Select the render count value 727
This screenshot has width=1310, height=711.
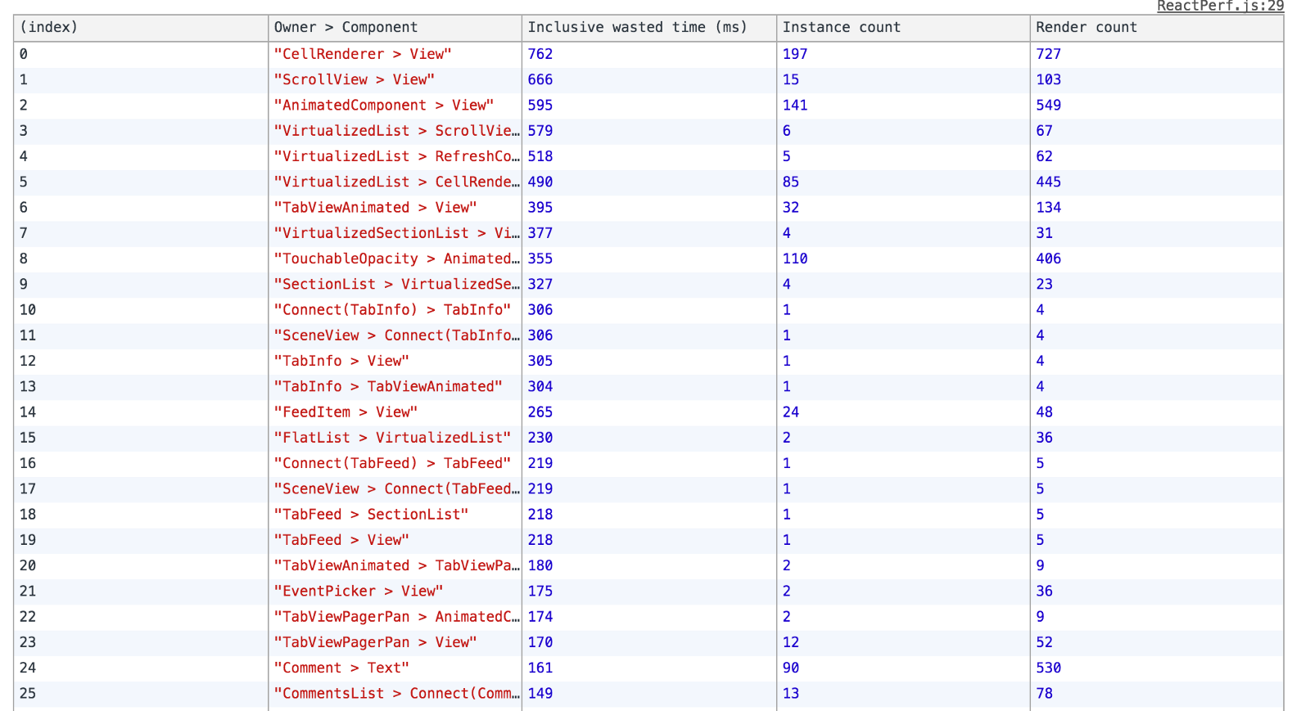click(x=1048, y=54)
